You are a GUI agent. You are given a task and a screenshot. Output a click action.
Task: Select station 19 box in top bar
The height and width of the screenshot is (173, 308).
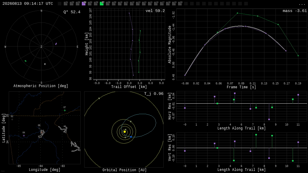pyautogui.click(x=174, y=4)
